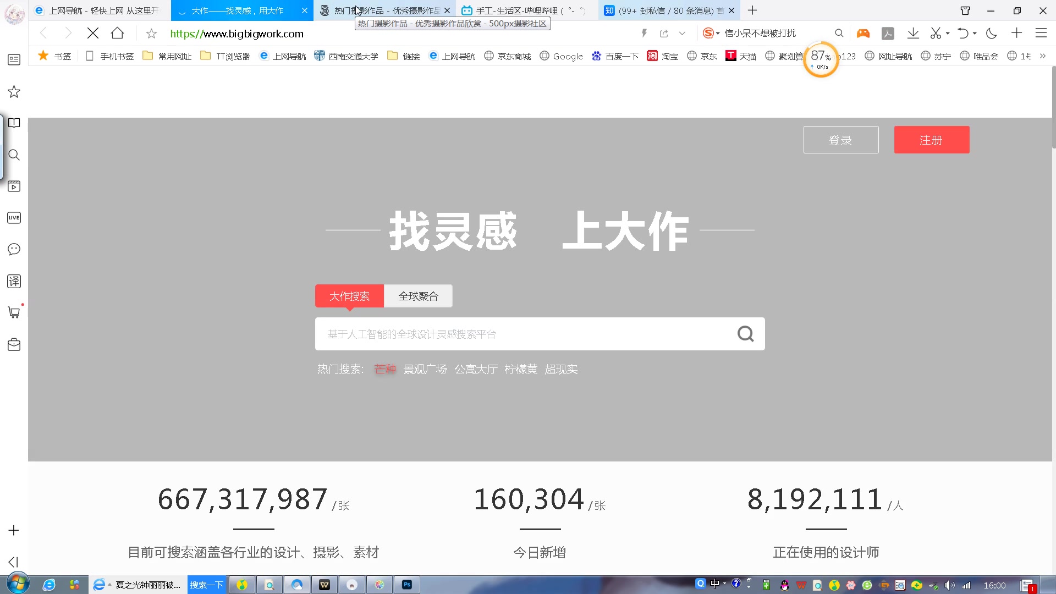Open the Google bookmark

pyautogui.click(x=561, y=56)
